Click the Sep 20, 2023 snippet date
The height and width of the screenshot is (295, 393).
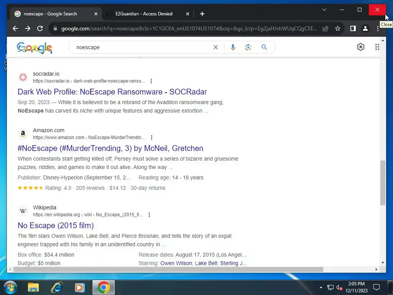[x=34, y=102]
